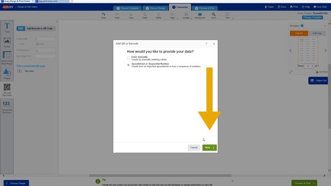331x186 pixels.
Task: Click the See How video button
Action: click(x=26, y=71)
